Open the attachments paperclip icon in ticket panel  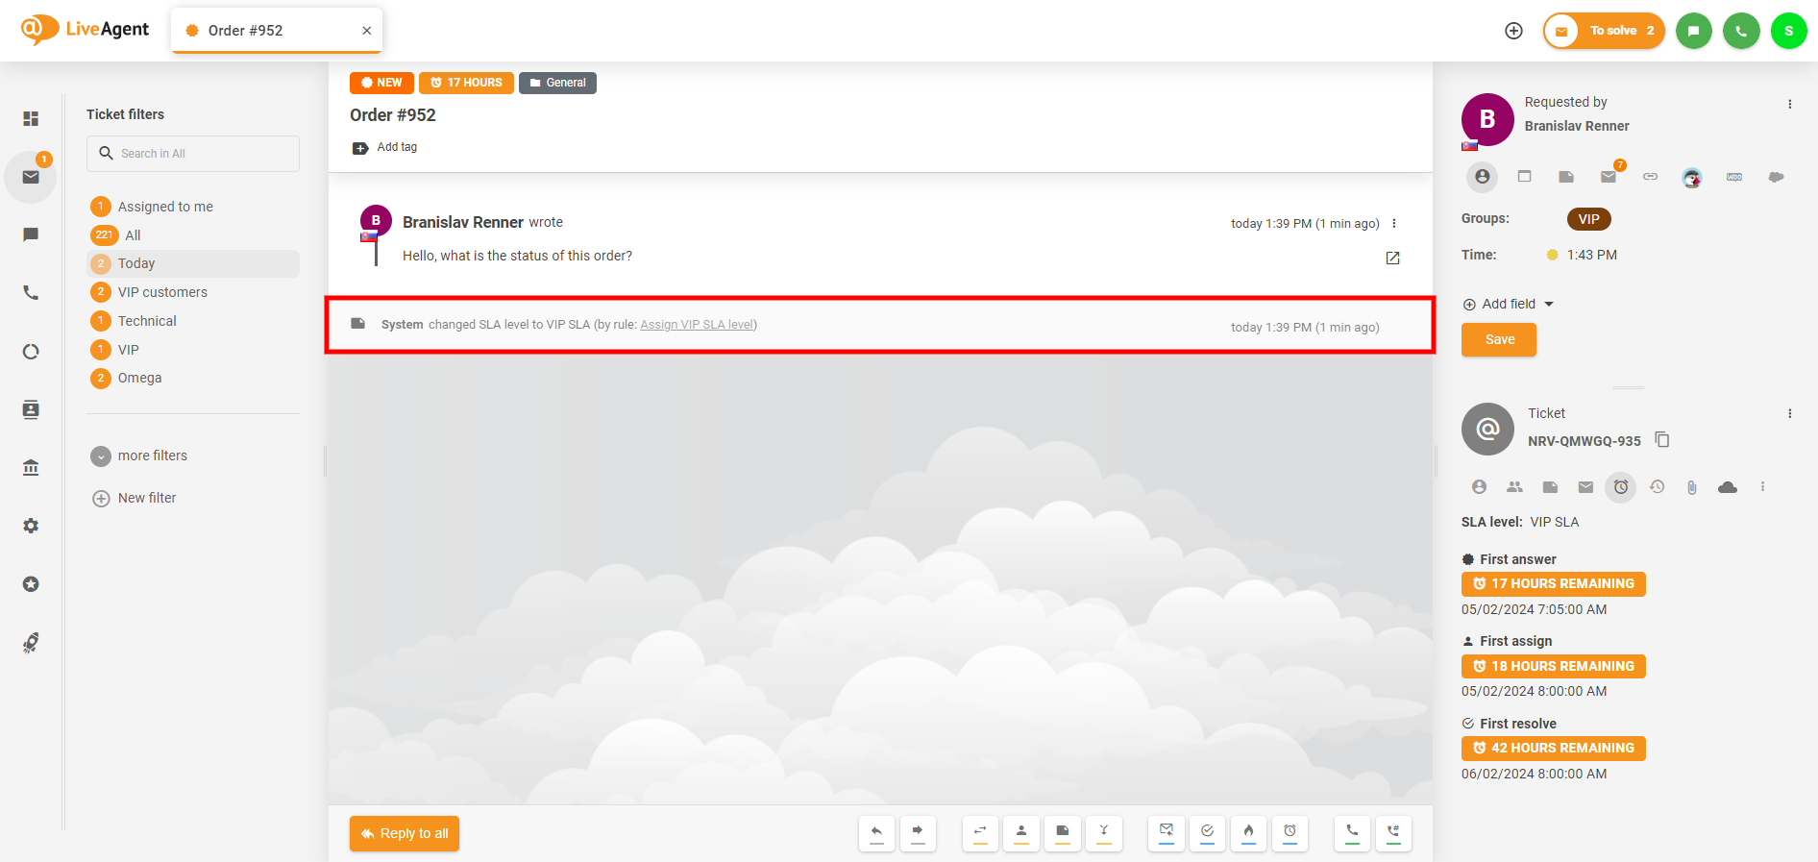point(1692,487)
